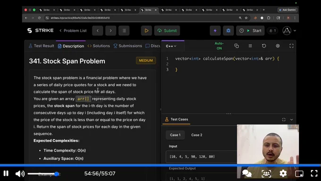Mute the video volume speaker icon

click(20, 173)
